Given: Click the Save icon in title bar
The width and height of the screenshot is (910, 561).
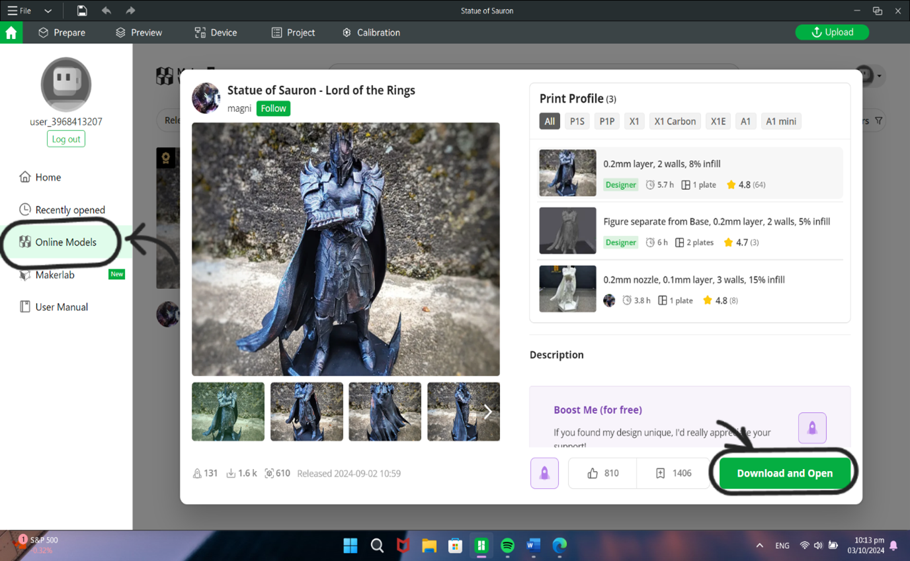Looking at the screenshot, I should [x=82, y=11].
